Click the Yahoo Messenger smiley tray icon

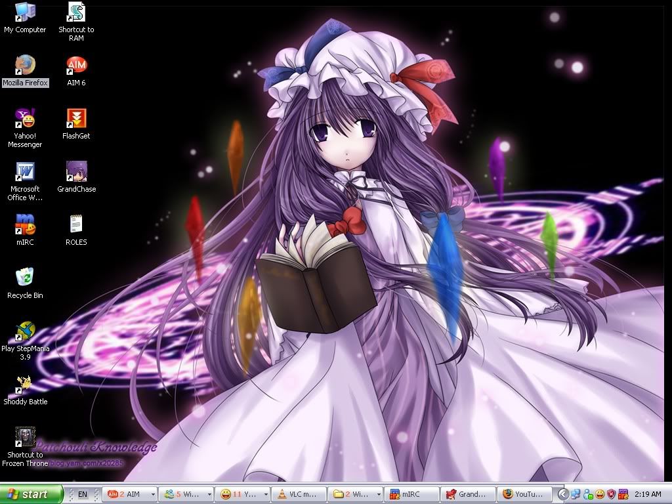point(600,494)
